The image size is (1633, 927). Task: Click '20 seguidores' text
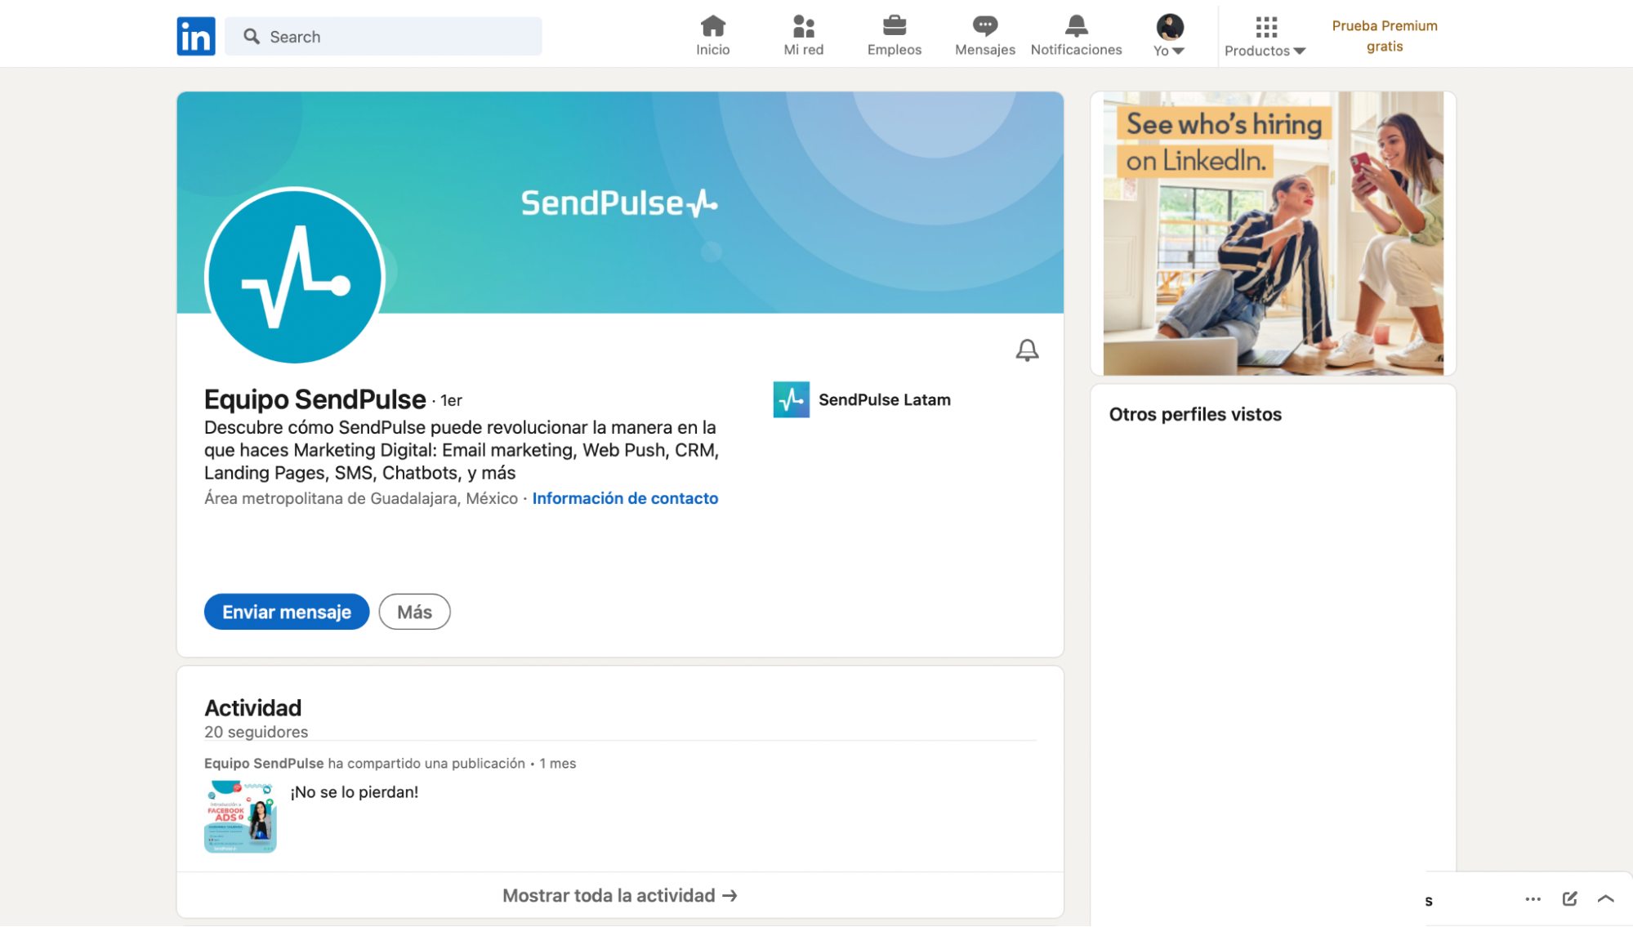pyautogui.click(x=257, y=732)
